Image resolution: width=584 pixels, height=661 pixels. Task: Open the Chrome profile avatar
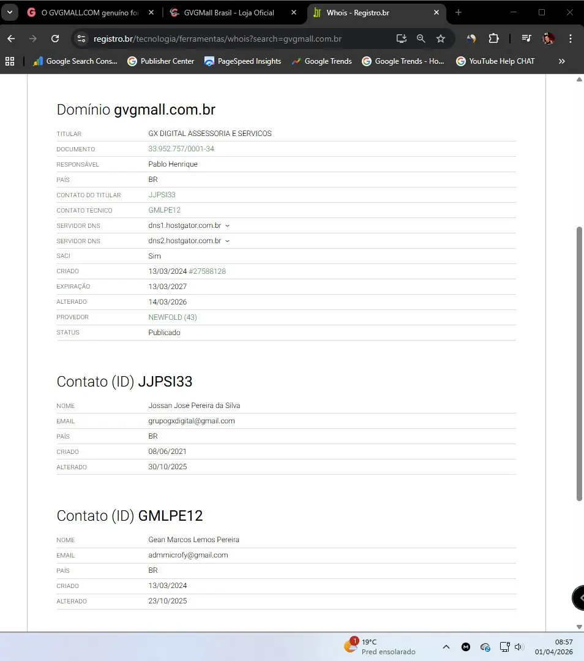548,39
